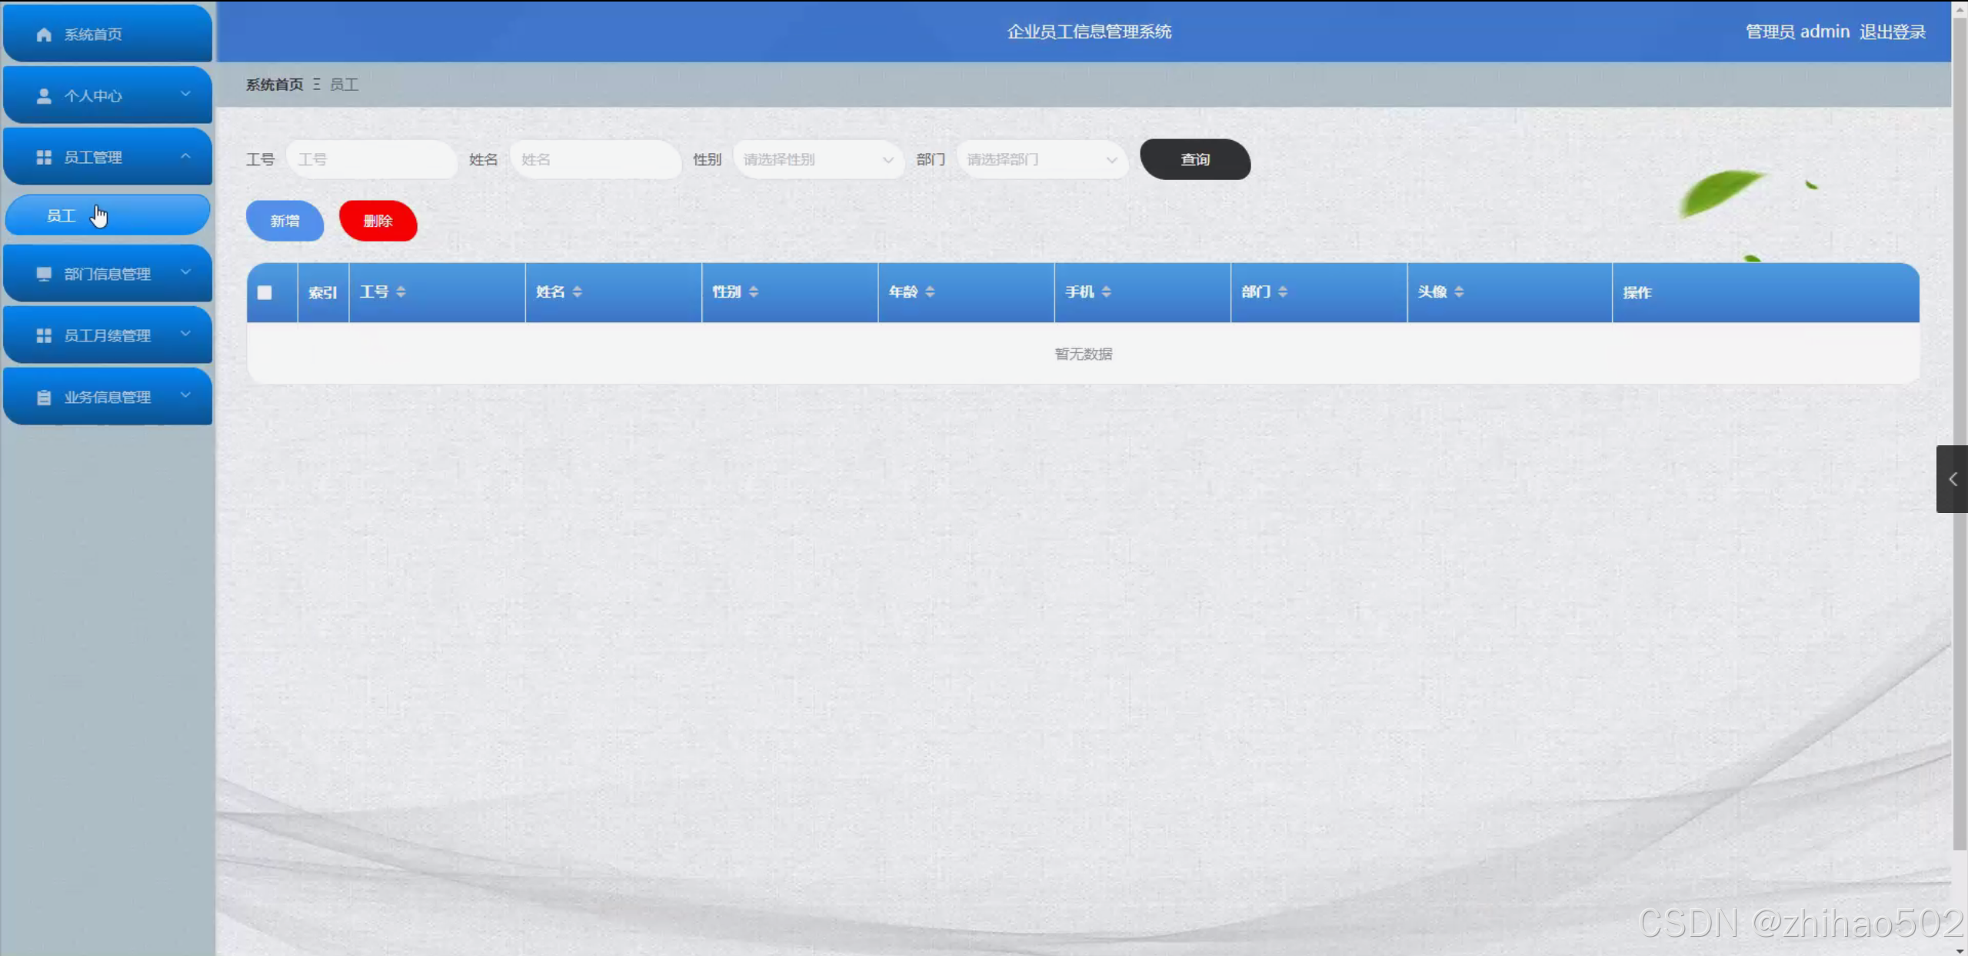Screen dimensions: 1968x956
Task: Sort table by 头像 column arrows
Action: point(1459,292)
